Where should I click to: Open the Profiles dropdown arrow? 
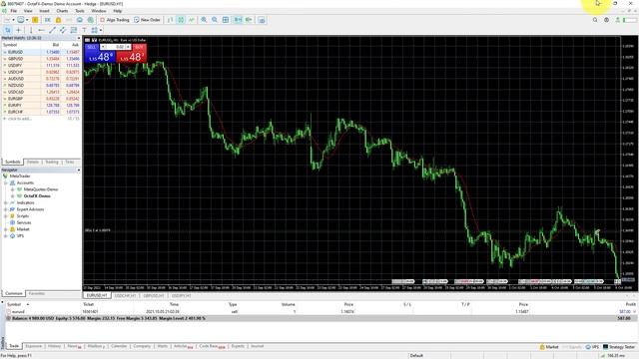27,20
